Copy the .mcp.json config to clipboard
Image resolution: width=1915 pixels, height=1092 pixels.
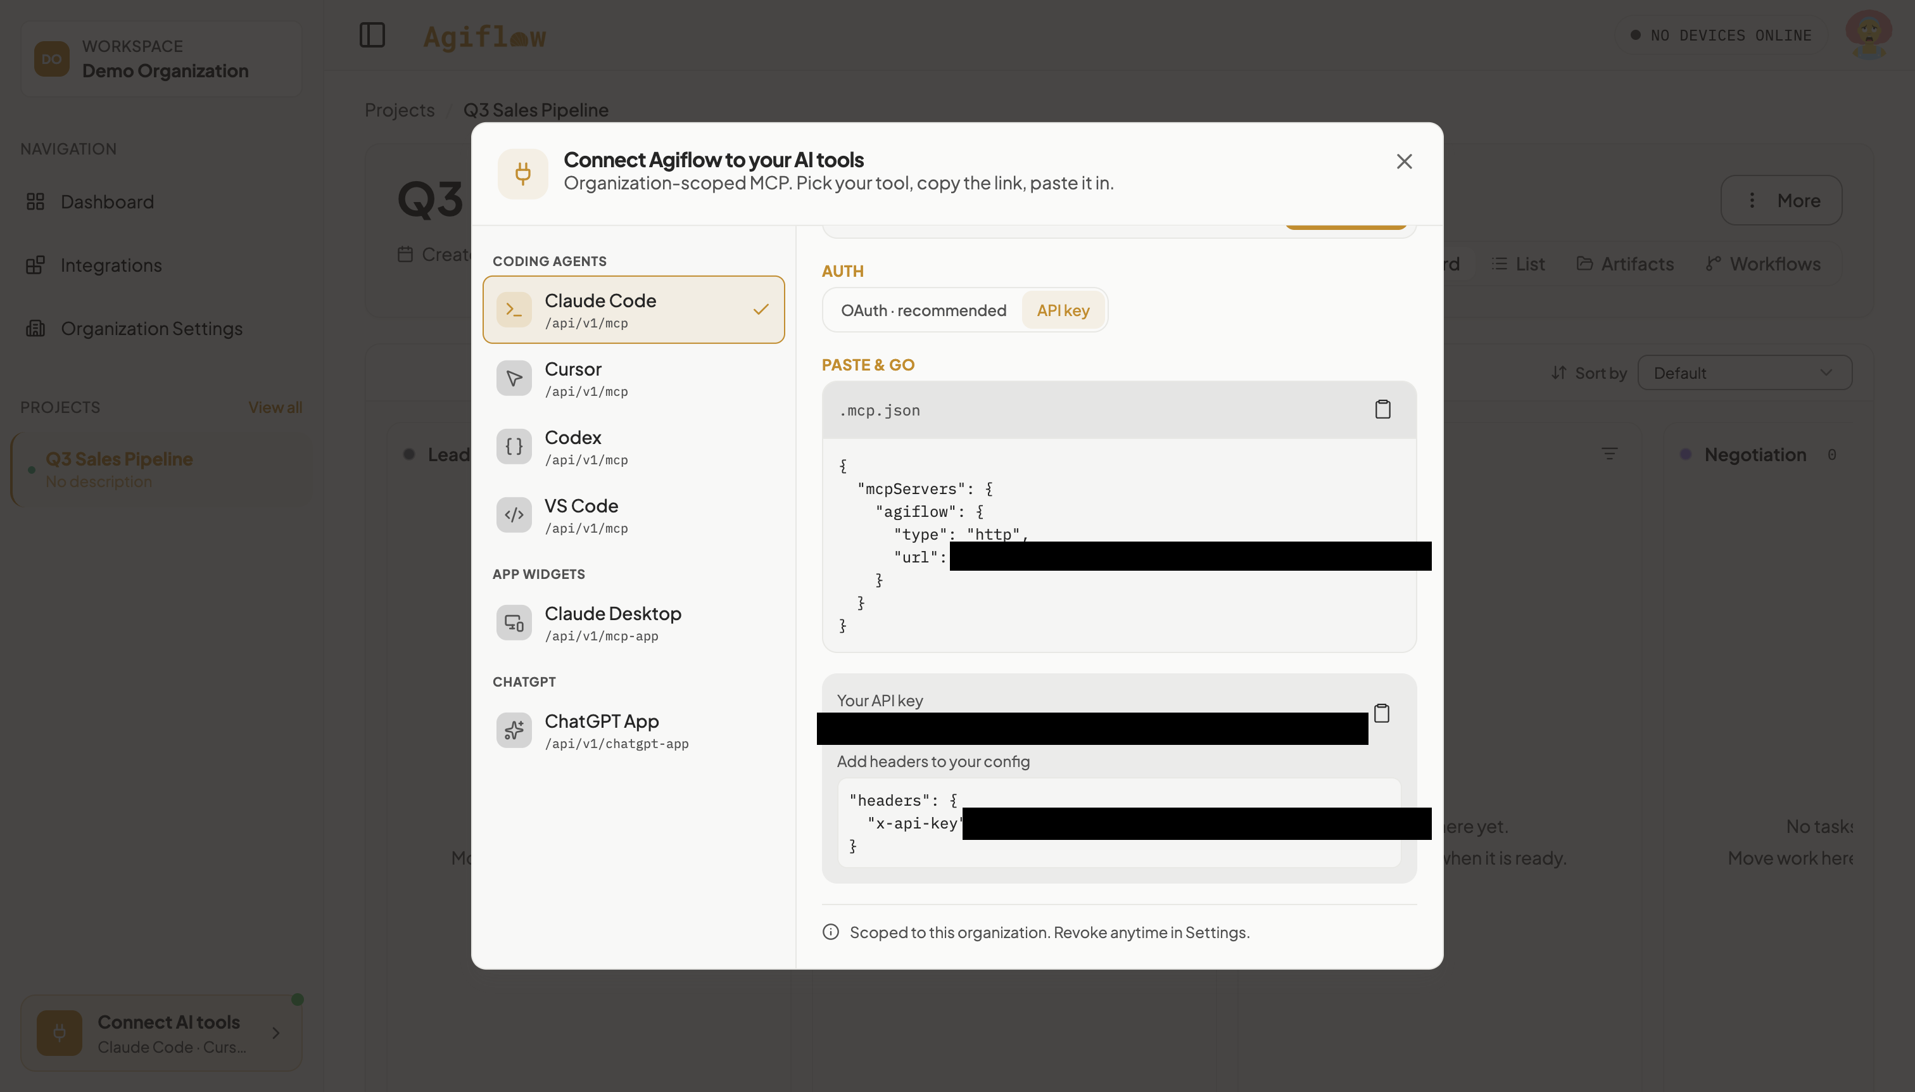pos(1382,409)
